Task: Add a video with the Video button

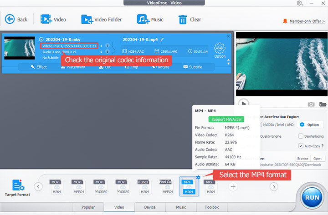Action: (x=53, y=20)
